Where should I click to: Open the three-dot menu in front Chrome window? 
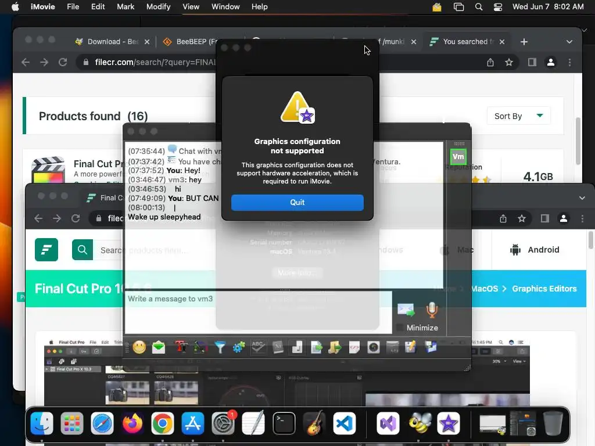click(582, 218)
